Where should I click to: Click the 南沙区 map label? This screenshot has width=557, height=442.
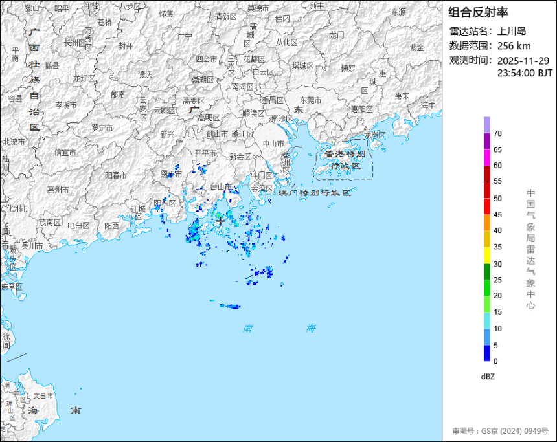pos(281,118)
